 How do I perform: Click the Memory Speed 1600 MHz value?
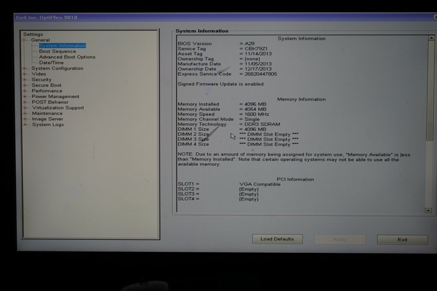pos(257,114)
